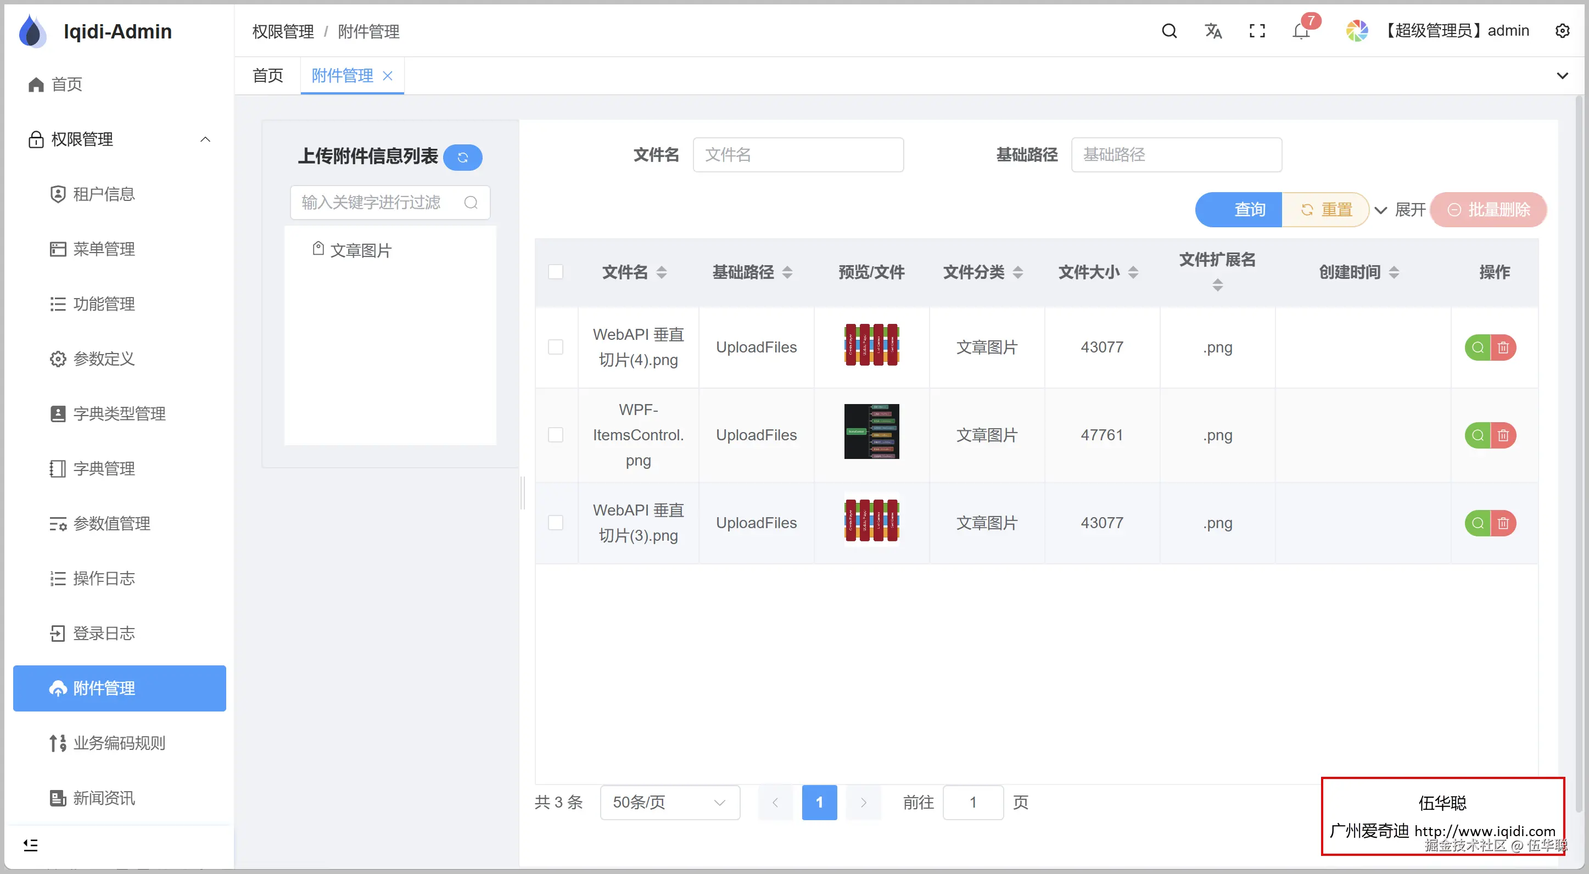
Task: Open the notification bell with 7 badge
Action: [1301, 31]
